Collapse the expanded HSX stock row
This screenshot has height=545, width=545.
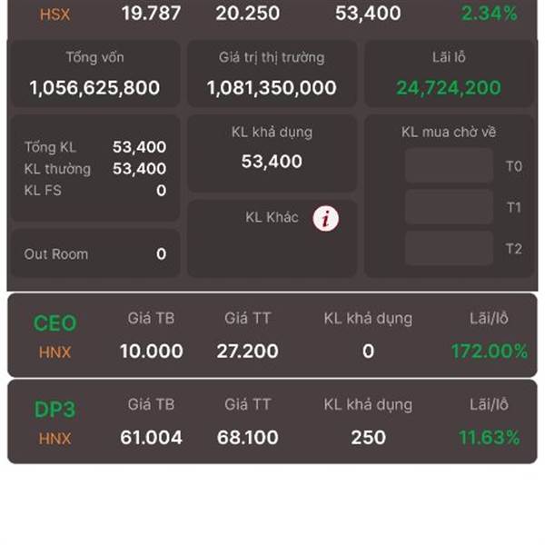click(272, 14)
